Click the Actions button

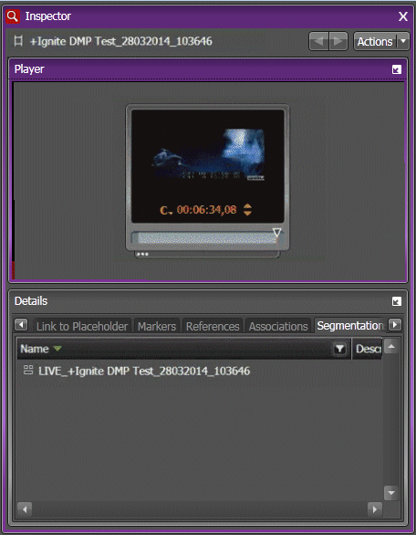(375, 41)
